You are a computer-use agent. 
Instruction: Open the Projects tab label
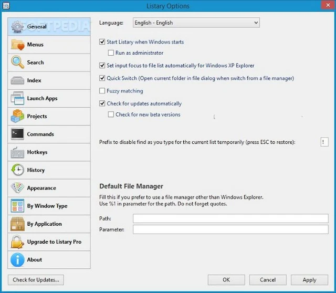point(37,116)
